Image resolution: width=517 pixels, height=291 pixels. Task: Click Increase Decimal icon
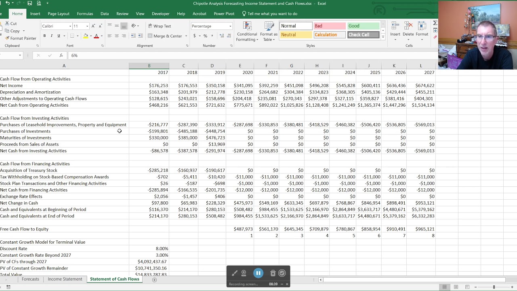[x=222, y=36]
